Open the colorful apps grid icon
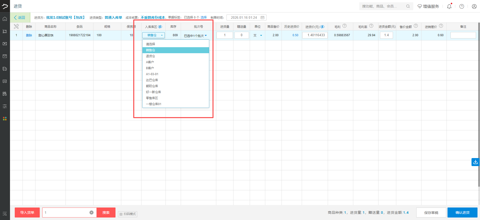480x220 pixels. (5, 119)
